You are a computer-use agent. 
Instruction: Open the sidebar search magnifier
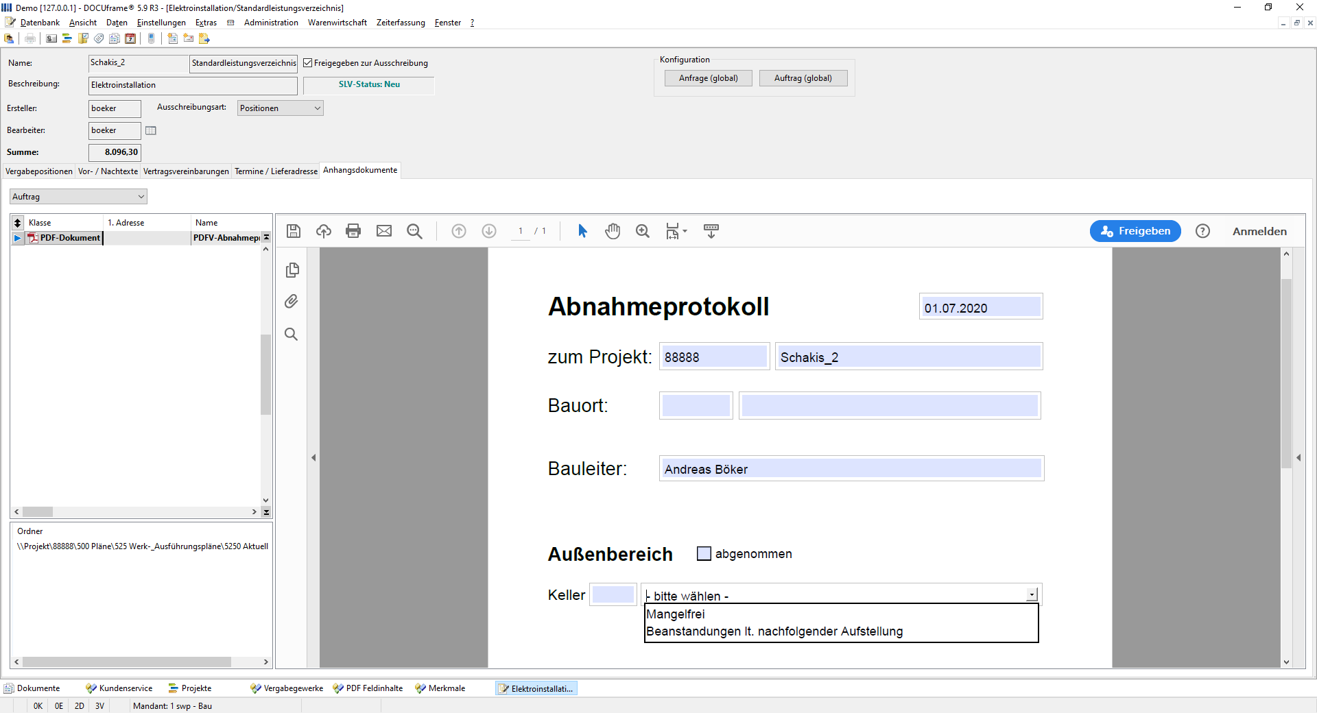(x=292, y=335)
